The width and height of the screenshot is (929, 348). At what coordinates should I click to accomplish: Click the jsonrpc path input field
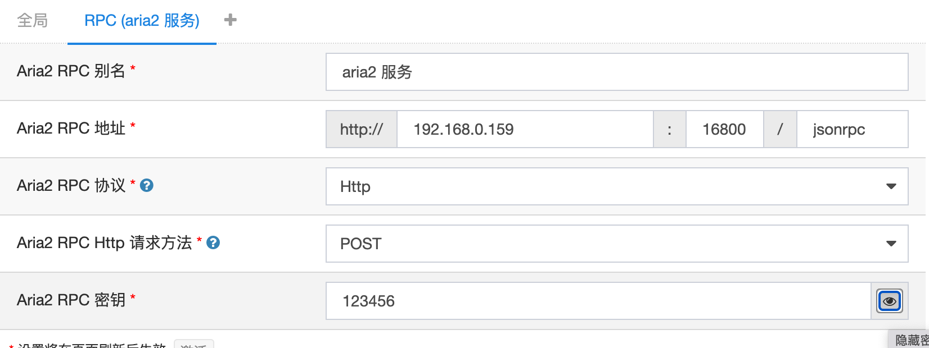click(x=851, y=129)
